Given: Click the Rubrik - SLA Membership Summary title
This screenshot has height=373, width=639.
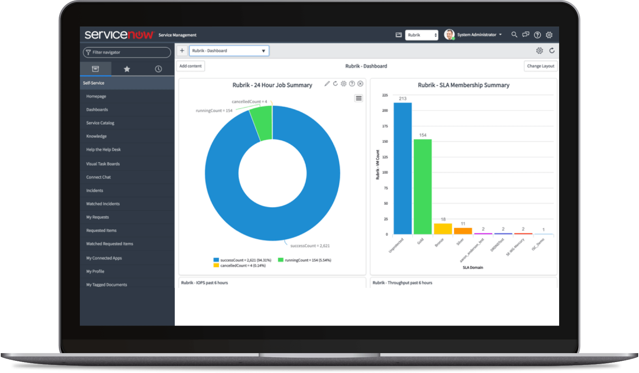Looking at the screenshot, I should tap(463, 85).
